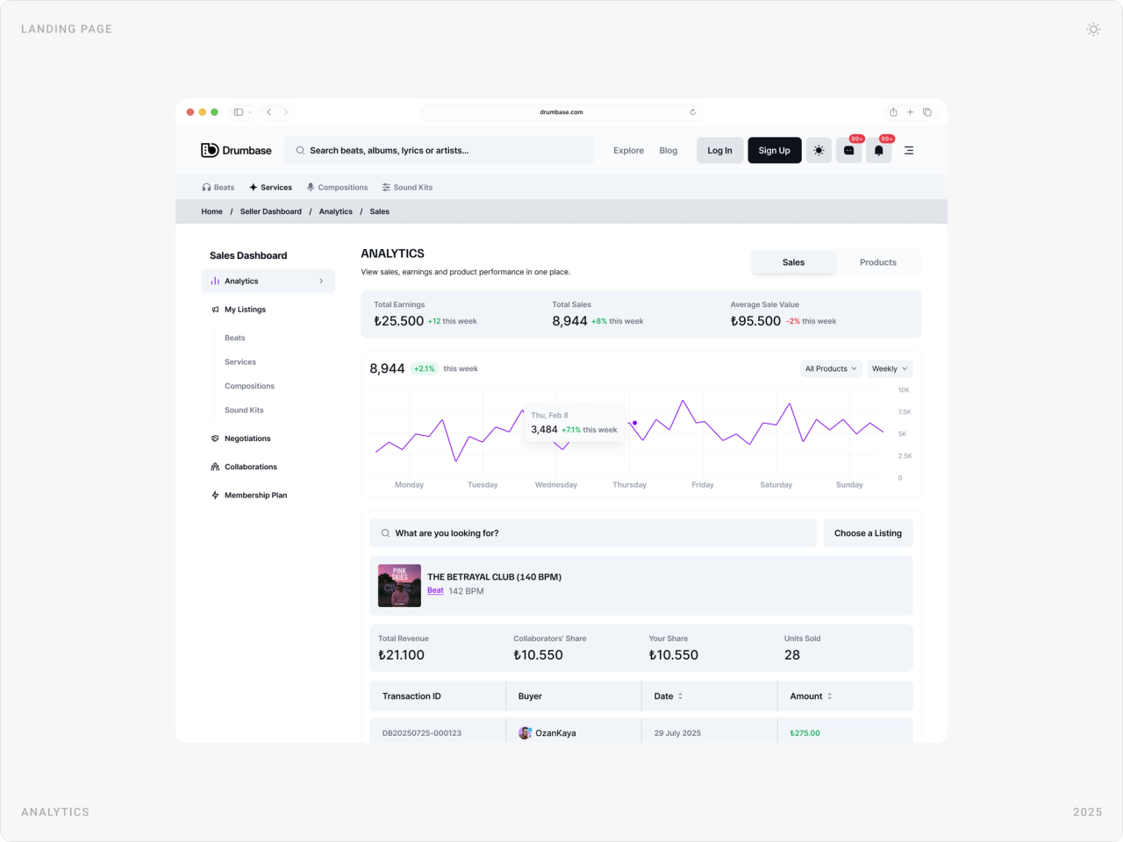Switch the analytics view to Sales
Image resolution: width=1123 pixels, height=842 pixels.
click(793, 262)
